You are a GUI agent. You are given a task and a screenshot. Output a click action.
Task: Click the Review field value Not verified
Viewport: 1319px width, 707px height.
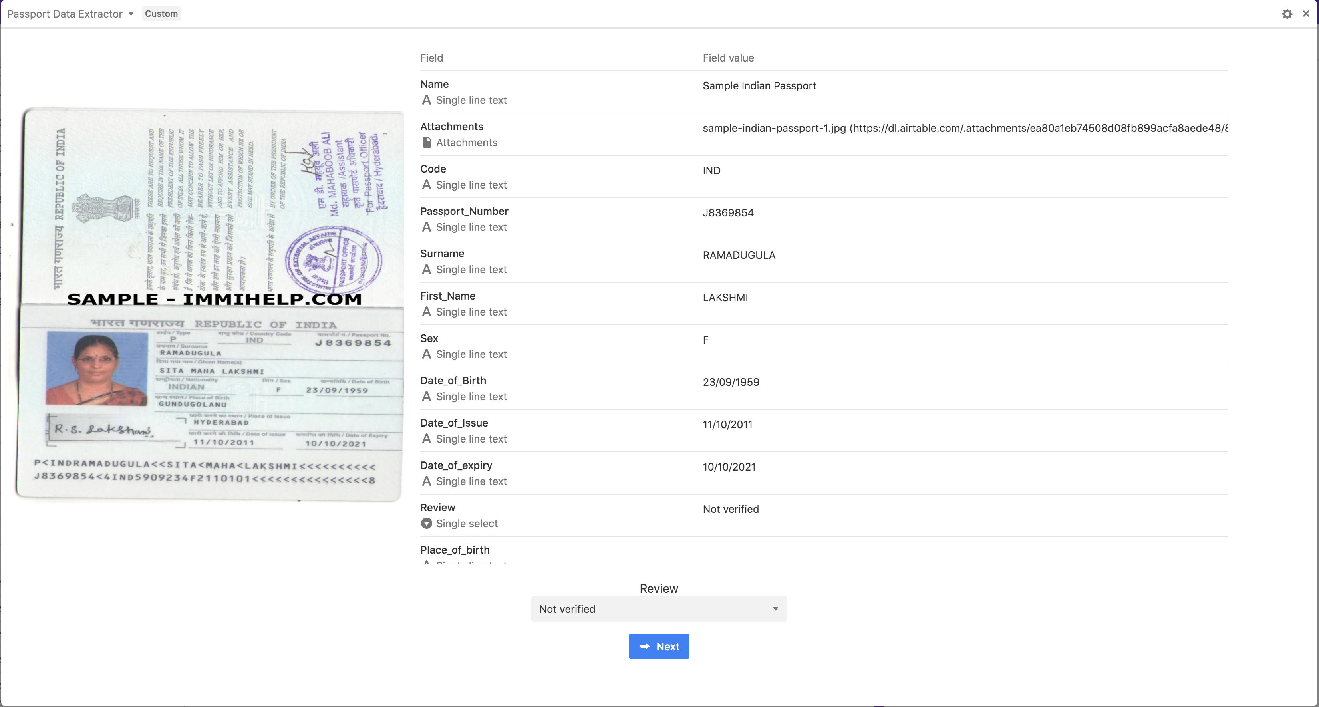730,509
